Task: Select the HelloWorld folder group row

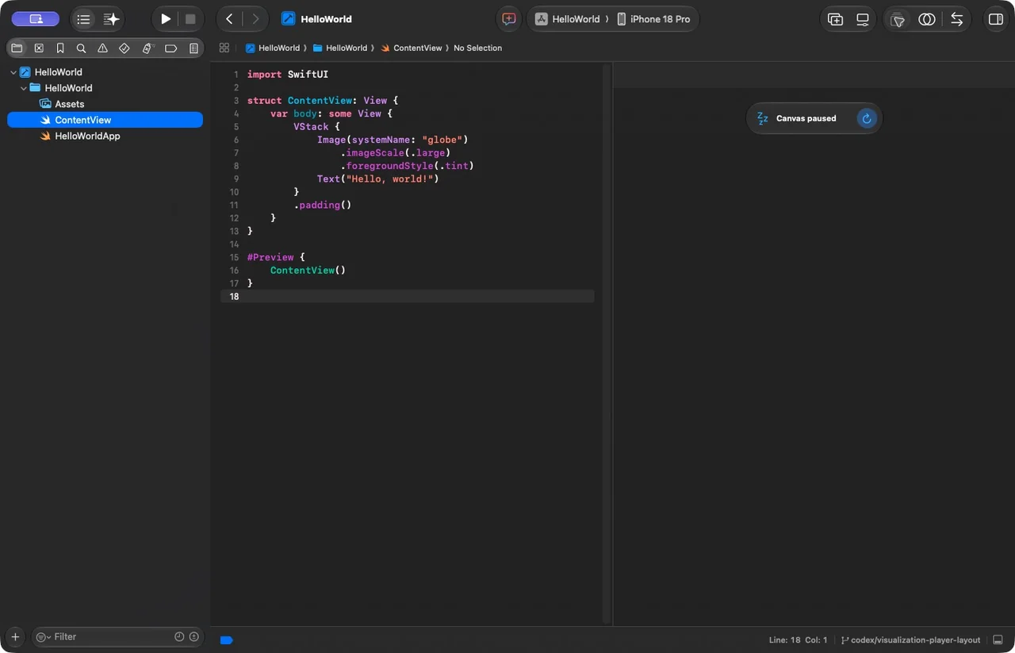Action: (105, 88)
